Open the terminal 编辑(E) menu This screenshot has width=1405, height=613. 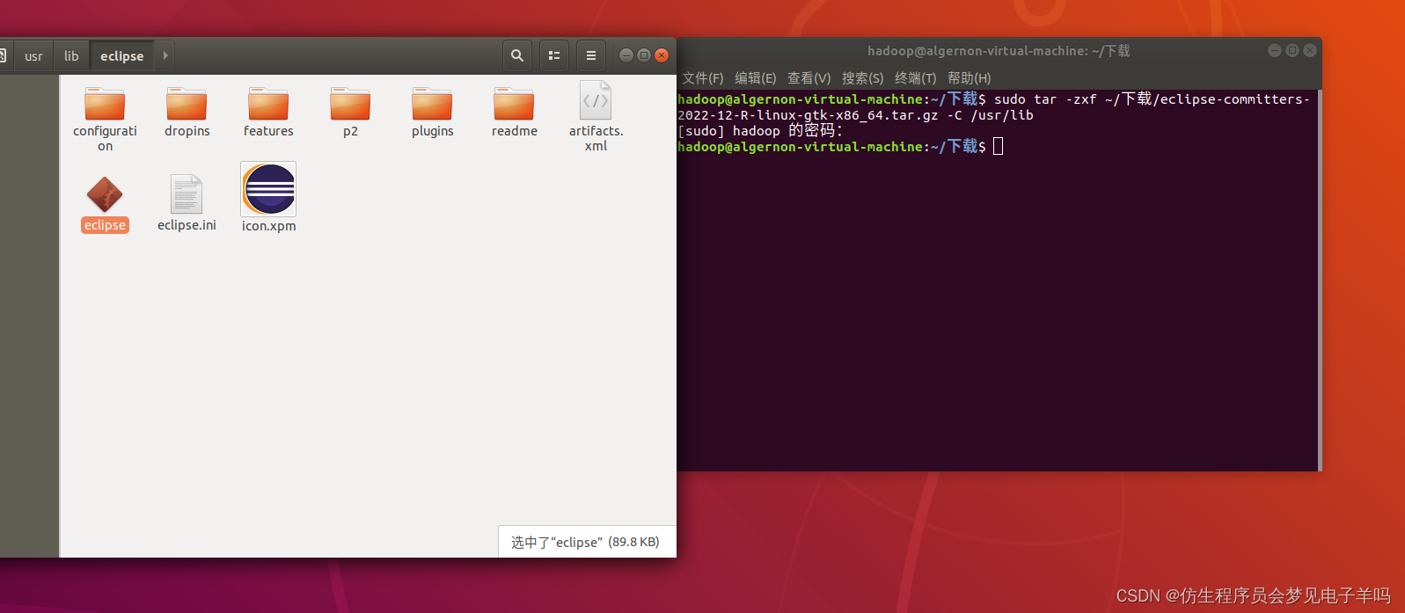[756, 78]
